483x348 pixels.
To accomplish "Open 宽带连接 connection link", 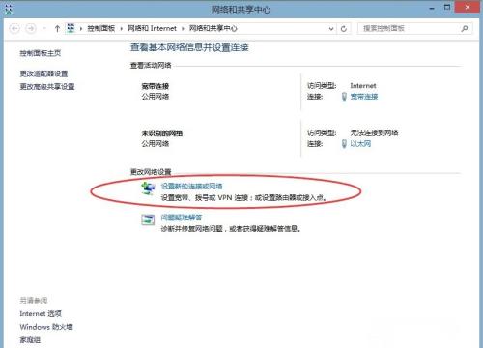I will pyautogui.click(x=364, y=97).
